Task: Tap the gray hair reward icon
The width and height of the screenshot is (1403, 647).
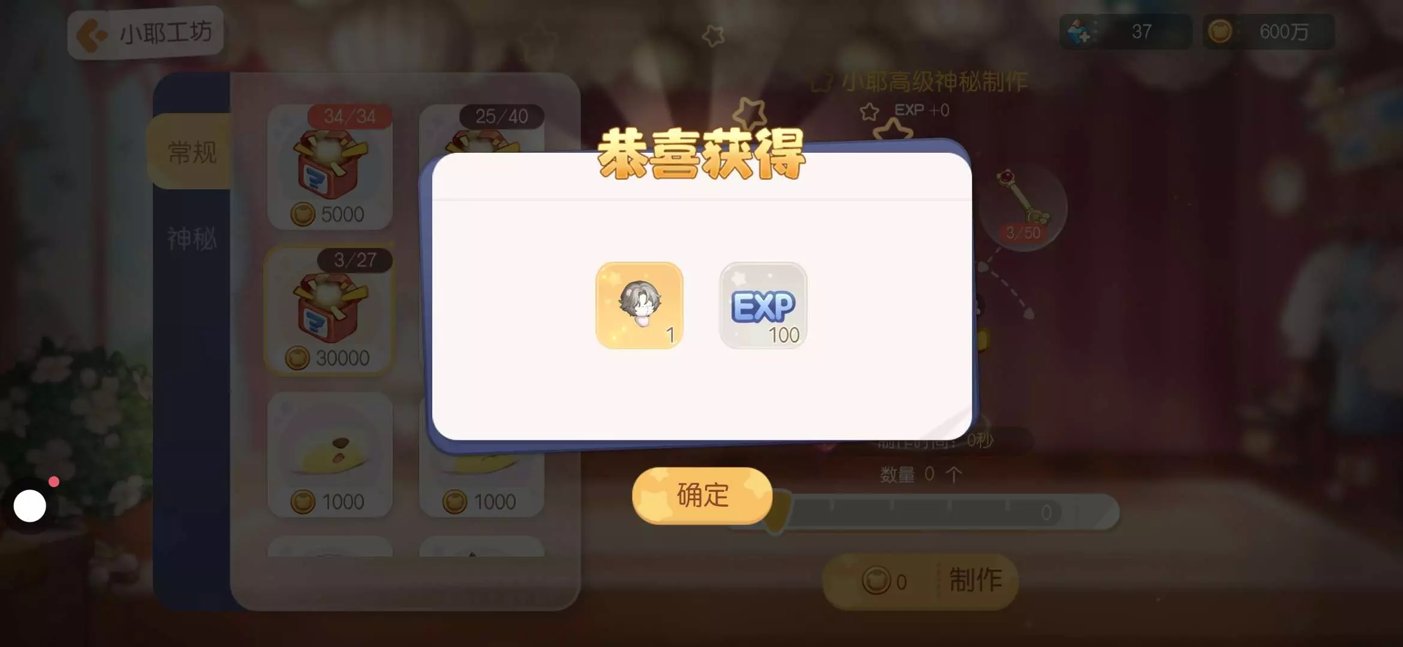Action: pos(639,306)
